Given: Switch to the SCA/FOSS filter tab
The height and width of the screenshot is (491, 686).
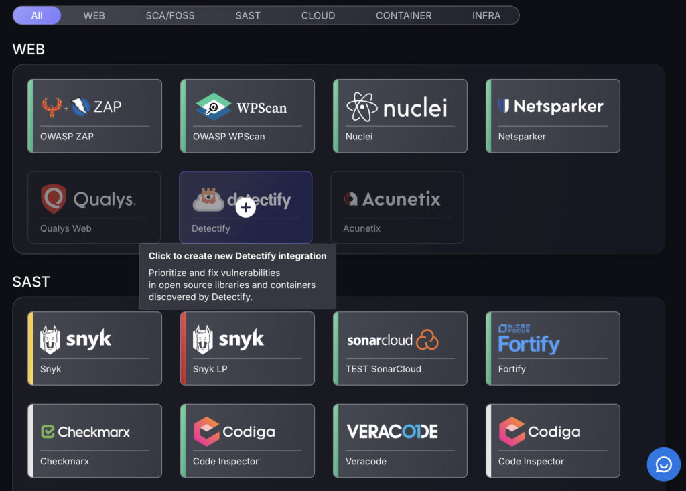Looking at the screenshot, I should 170,16.
